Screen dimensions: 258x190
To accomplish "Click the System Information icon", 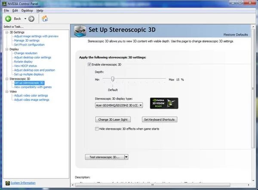I will pos(8,183).
